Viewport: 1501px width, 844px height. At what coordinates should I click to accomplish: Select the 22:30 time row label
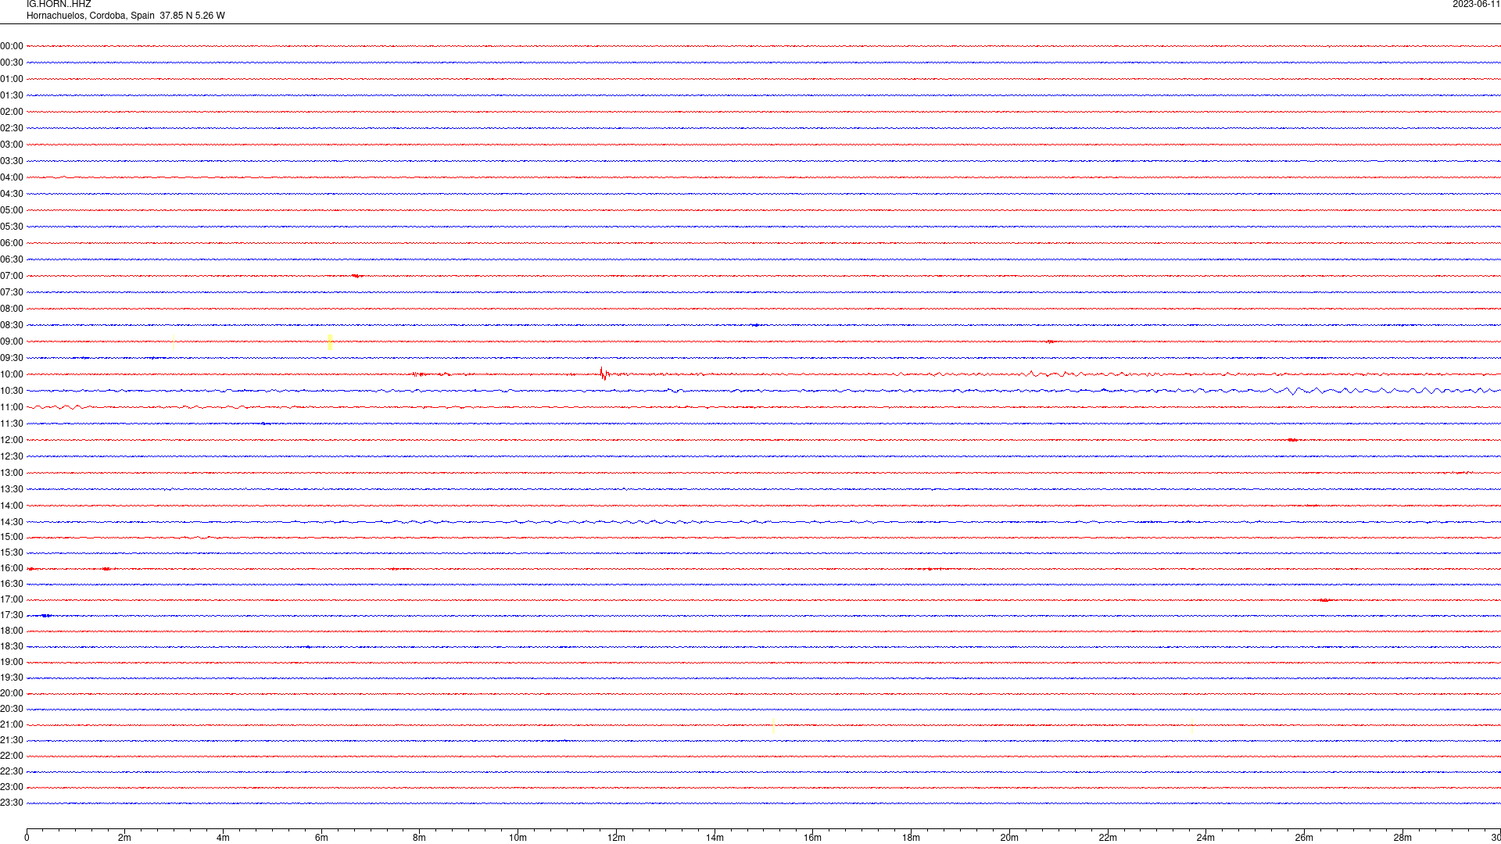coord(12,771)
